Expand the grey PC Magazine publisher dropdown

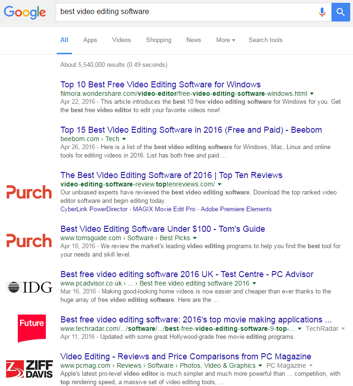(x=290, y=365)
